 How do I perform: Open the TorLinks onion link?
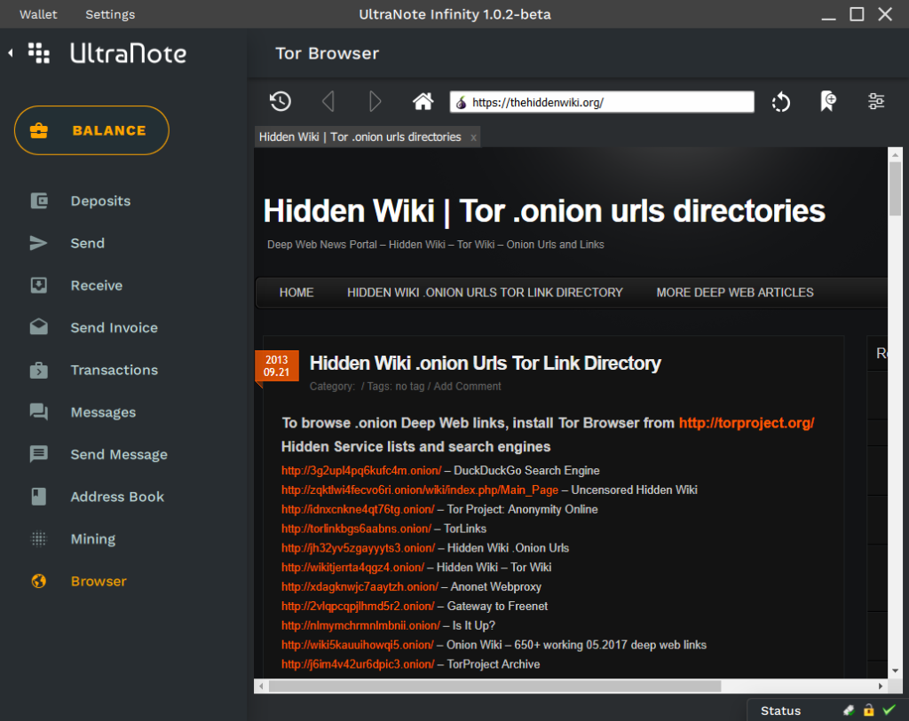356,529
